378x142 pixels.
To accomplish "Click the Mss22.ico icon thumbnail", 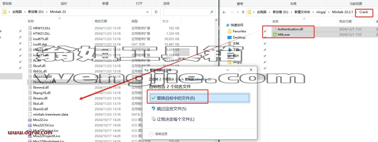I will click(x=30, y=120).
